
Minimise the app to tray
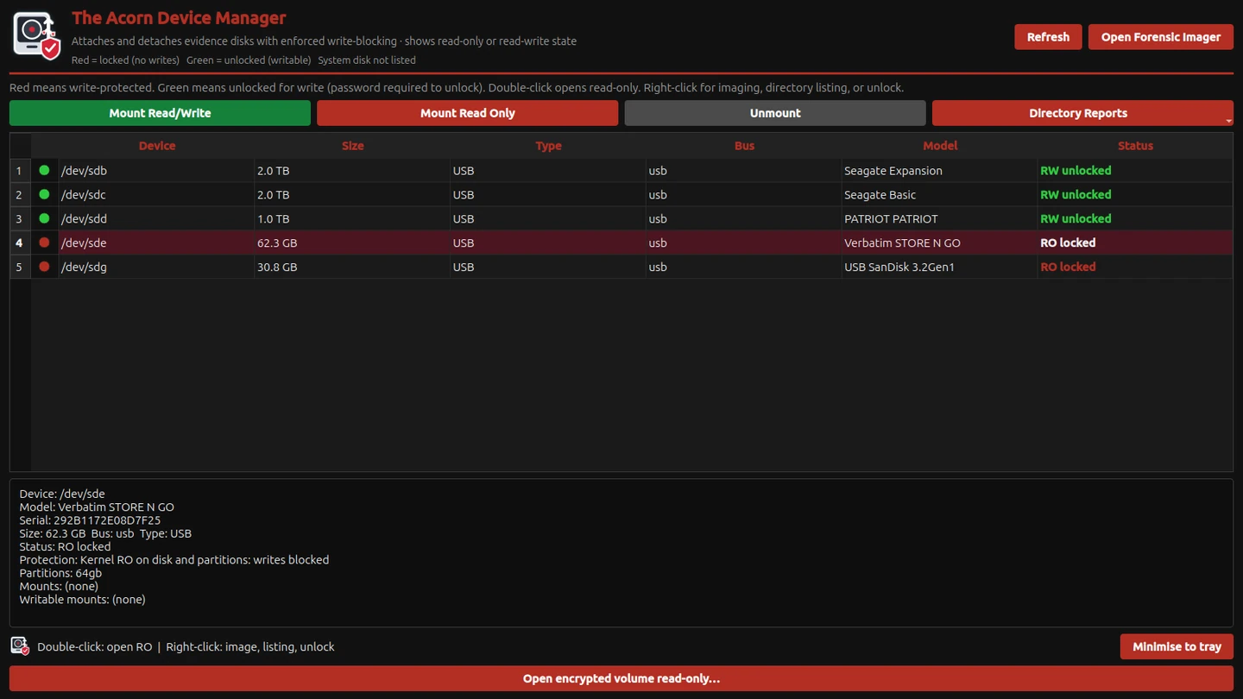point(1177,646)
